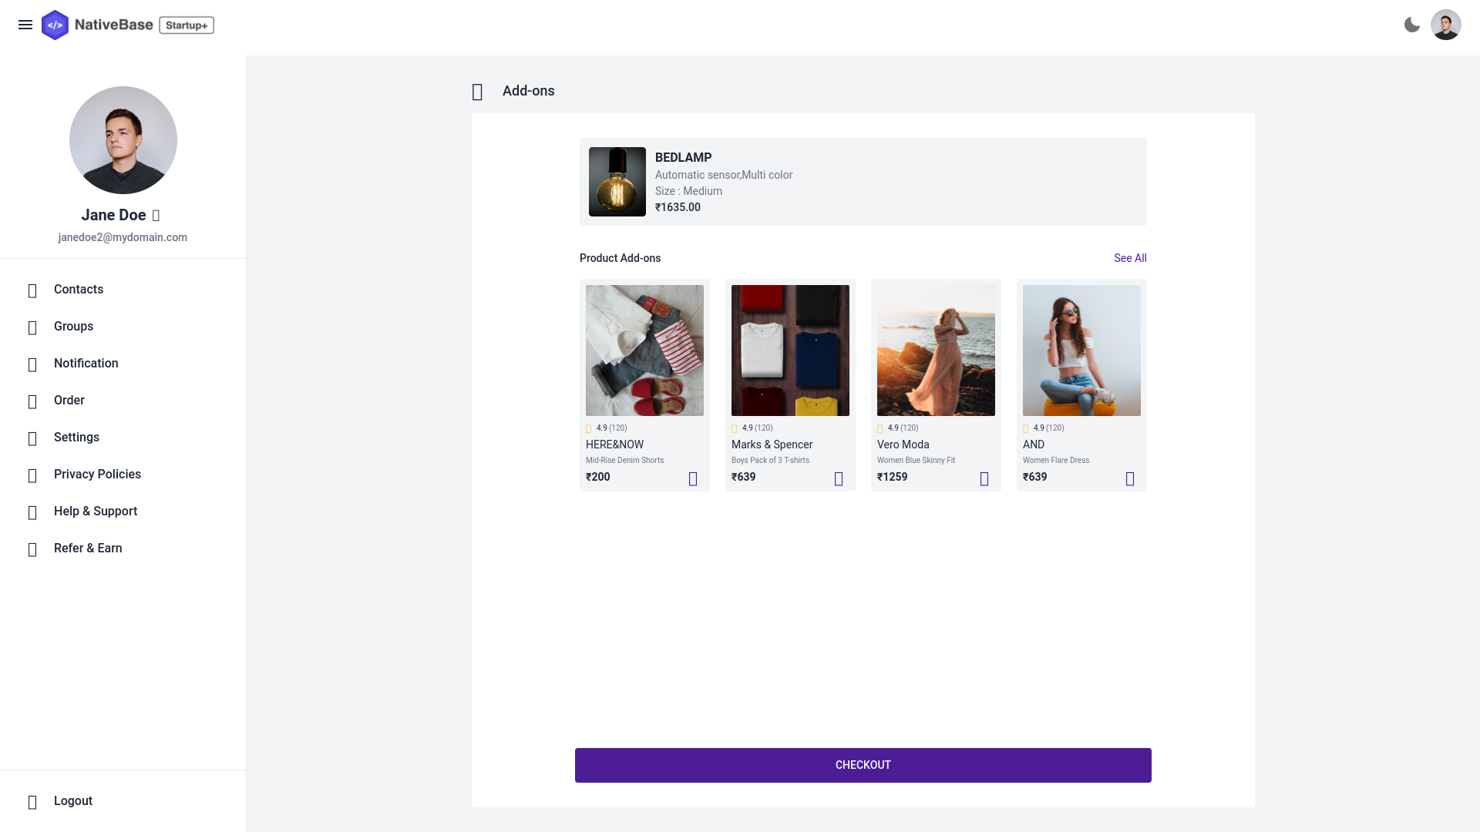1480x832 pixels.
Task: Click the Contacts sidebar icon
Action: [32, 291]
